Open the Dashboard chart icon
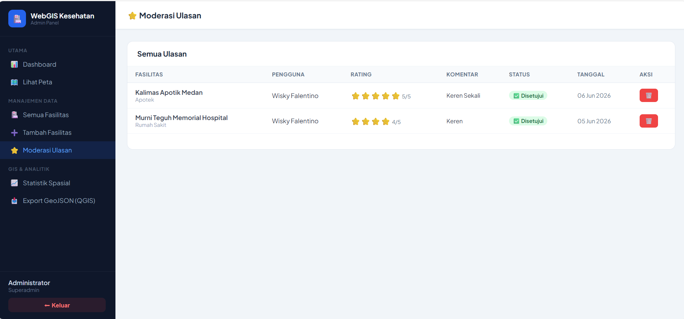This screenshot has height=319, width=684. [x=14, y=65]
